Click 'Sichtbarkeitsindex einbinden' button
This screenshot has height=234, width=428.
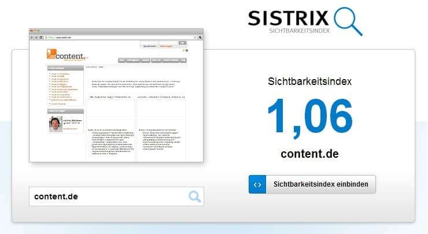click(312, 185)
